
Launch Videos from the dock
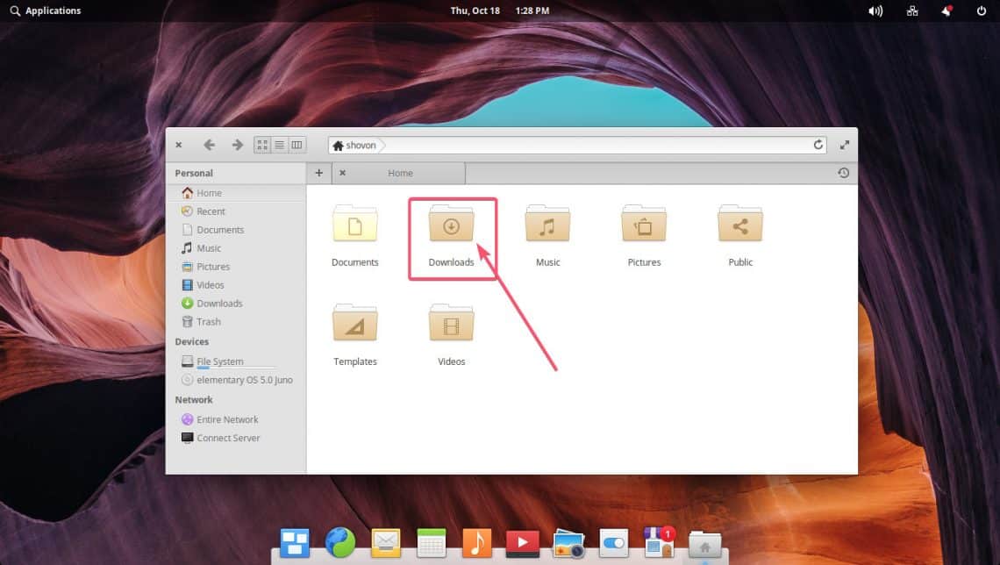point(522,543)
